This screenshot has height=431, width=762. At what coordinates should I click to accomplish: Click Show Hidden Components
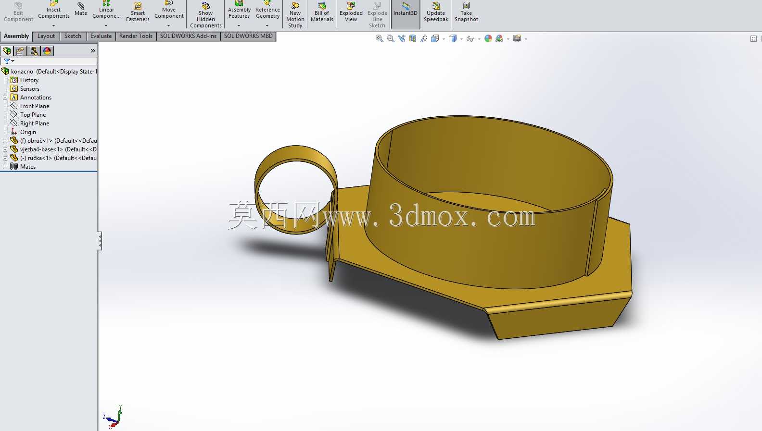(206, 15)
